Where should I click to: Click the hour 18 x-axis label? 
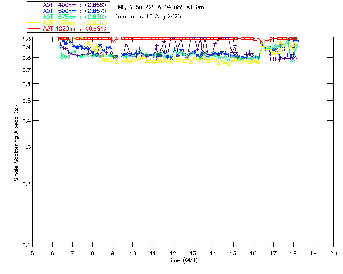(293, 253)
